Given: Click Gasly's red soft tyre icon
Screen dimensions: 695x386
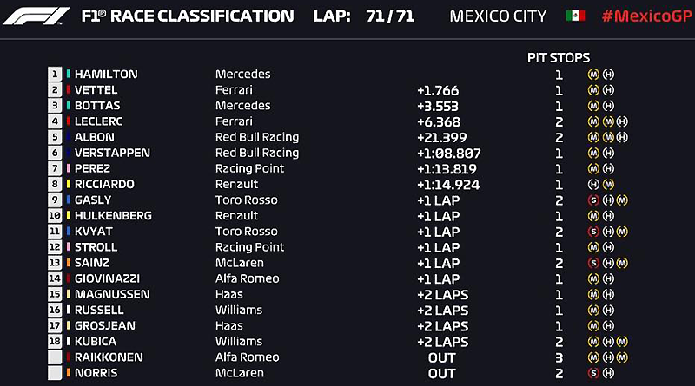Looking at the screenshot, I should pos(593,200).
